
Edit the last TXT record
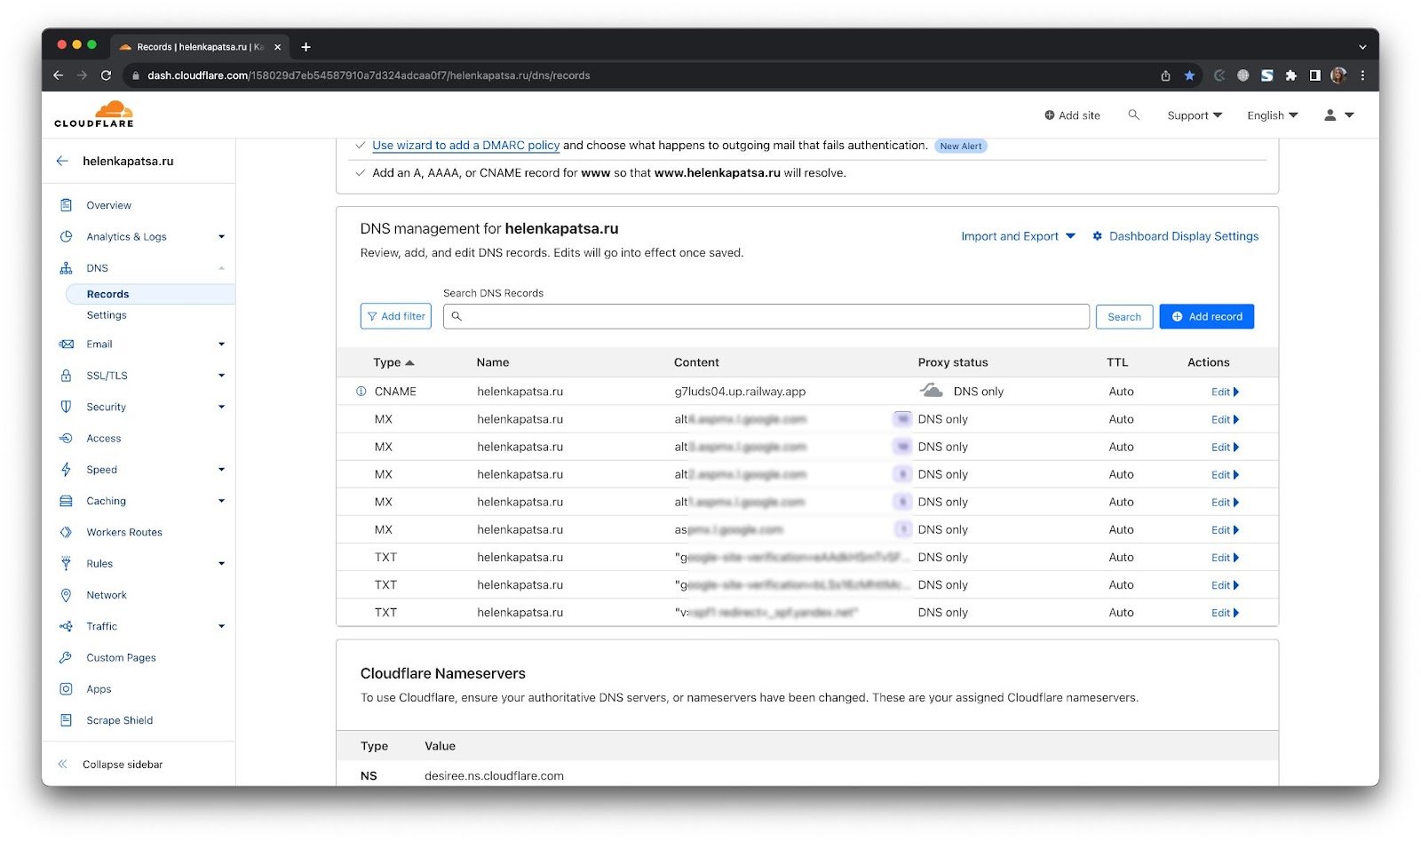click(x=1225, y=613)
